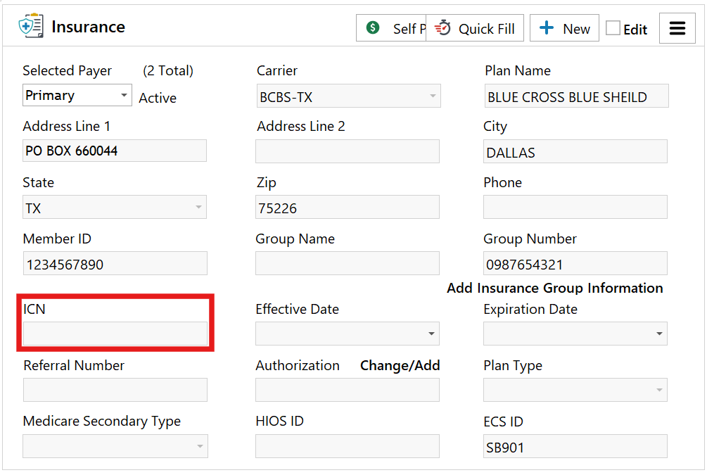Screen dimensions: 707x475
Task: Open the Selected Payer Primary dropdown
Action: pos(124,95)
